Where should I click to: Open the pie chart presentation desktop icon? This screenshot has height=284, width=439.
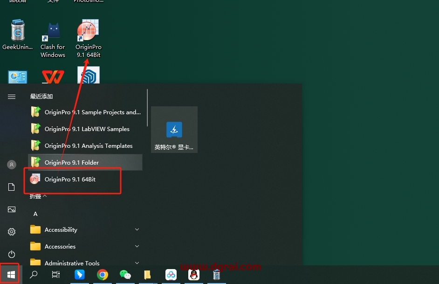18,77
